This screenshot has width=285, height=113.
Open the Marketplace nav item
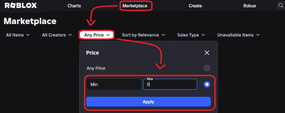click(135, 6)
